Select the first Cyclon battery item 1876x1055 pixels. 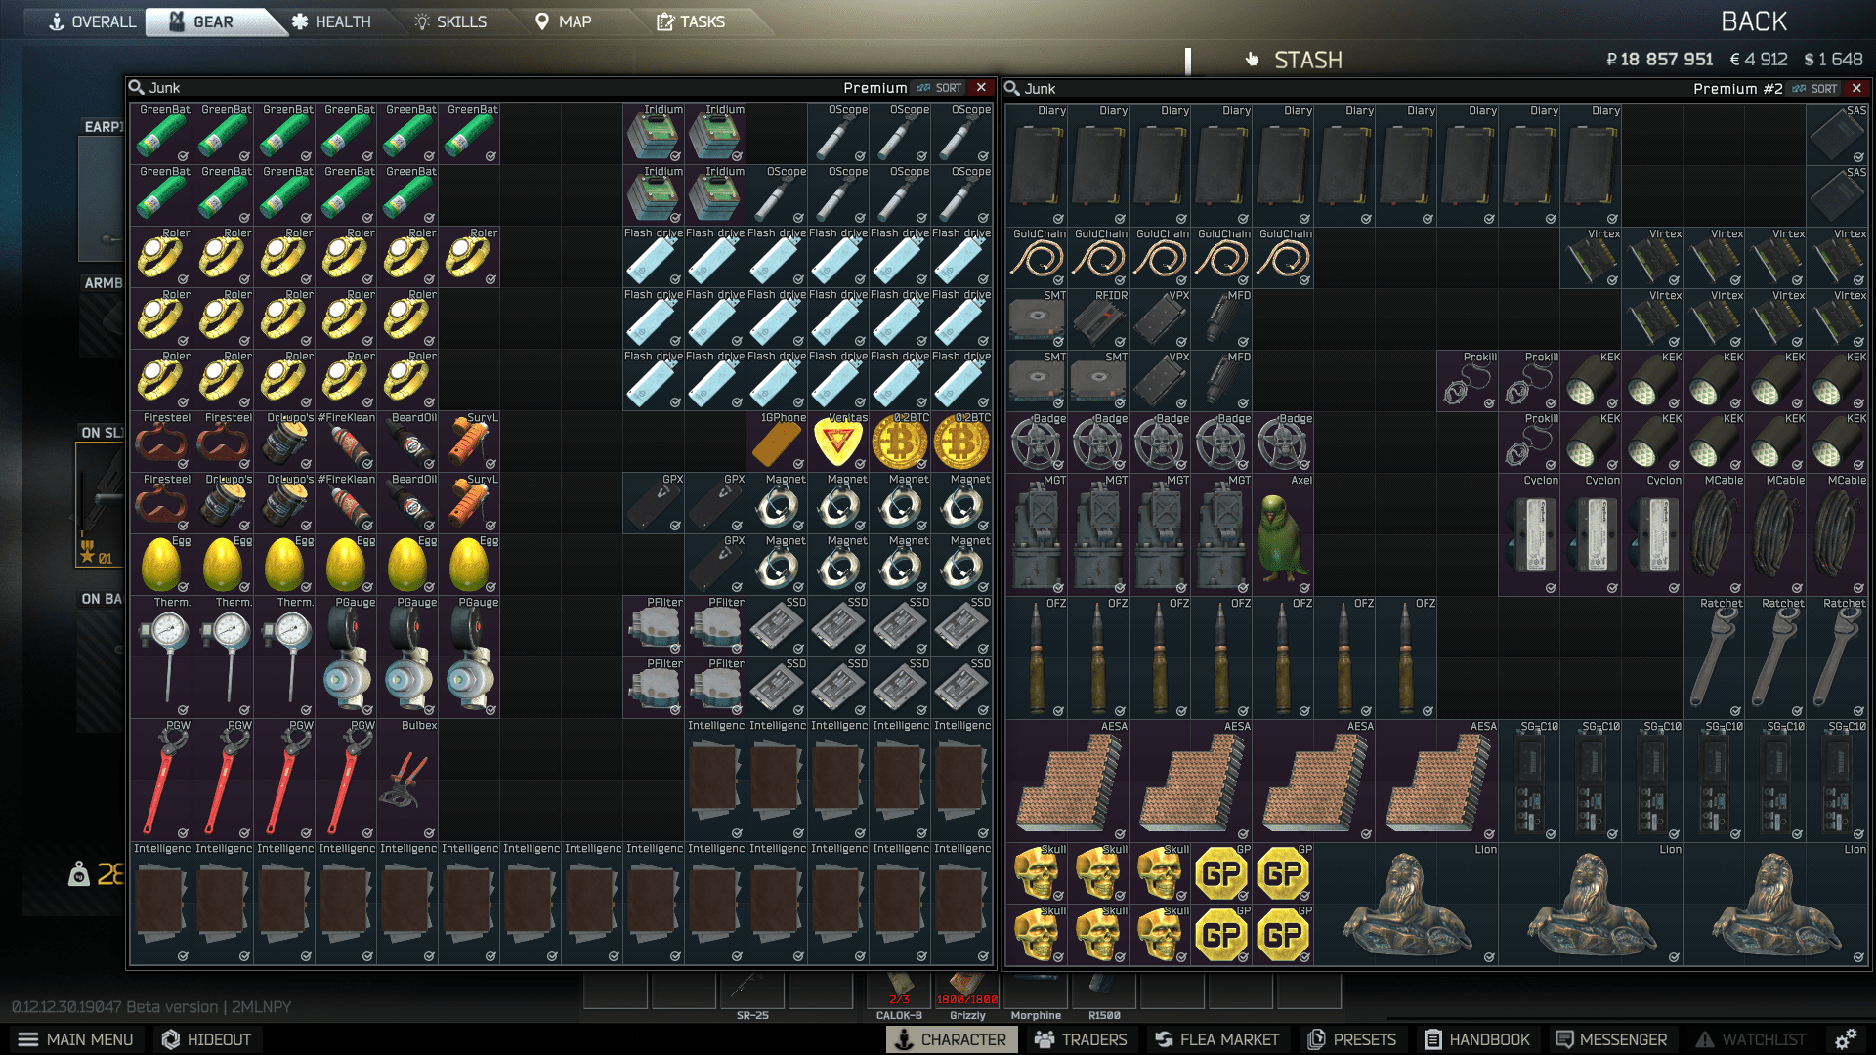pyautogui.click(x=1529, y=534)
